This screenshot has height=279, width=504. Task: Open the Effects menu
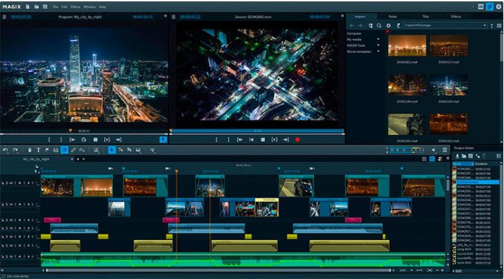pyautogui.click(x=75, y=6)
